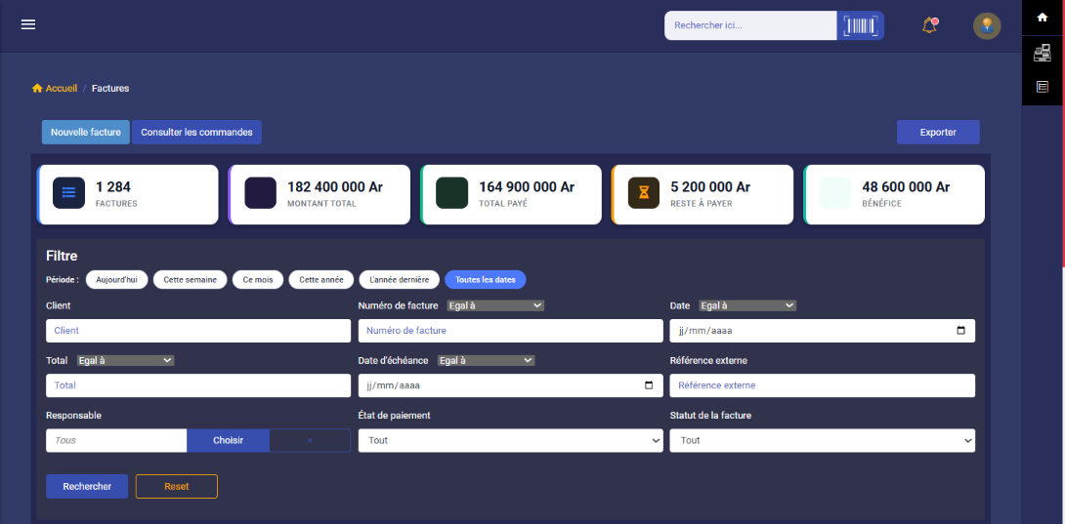Click the Filtre heading
The width and height of the screenshot is (1065, 524).
pos(62,256)
